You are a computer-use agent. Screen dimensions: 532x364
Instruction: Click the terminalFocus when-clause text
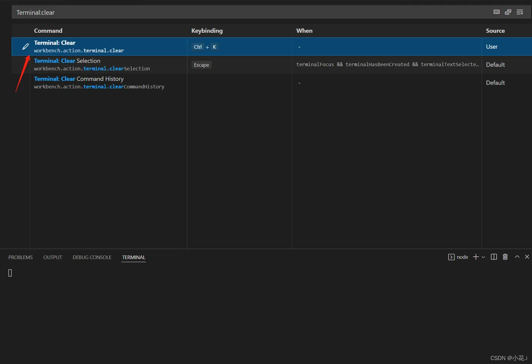pyautogui.click(x=387, y=64)
